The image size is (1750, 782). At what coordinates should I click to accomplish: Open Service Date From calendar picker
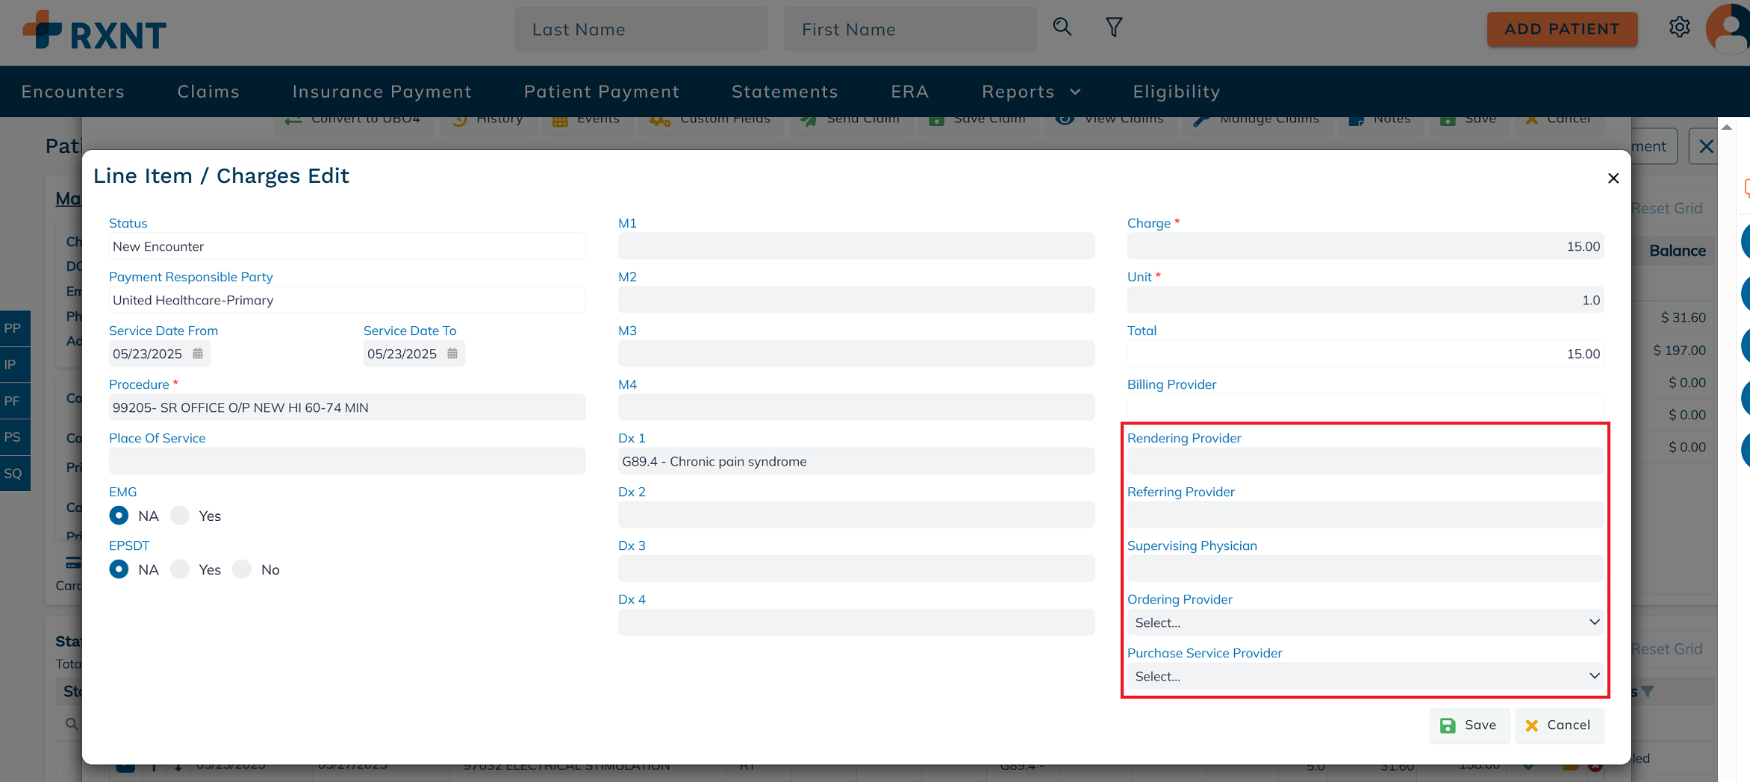pyautogui.click(x=198, y=354)
